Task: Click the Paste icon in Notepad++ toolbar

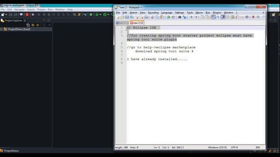Action: point(162,17)
